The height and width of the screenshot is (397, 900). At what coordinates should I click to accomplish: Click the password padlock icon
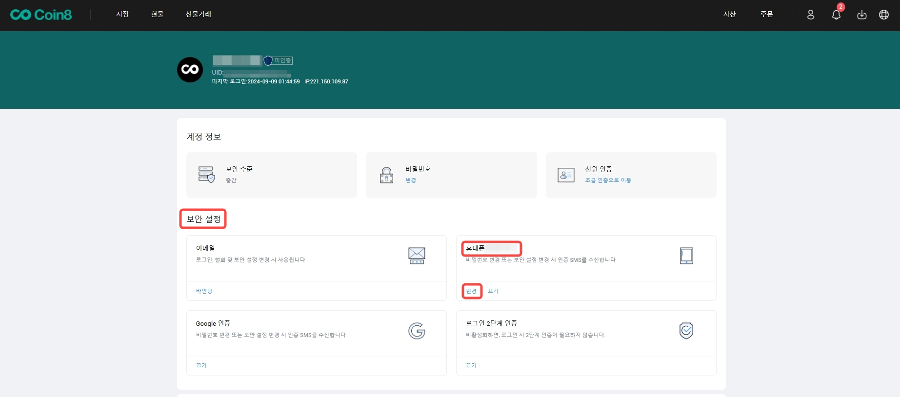coord(386,175)
